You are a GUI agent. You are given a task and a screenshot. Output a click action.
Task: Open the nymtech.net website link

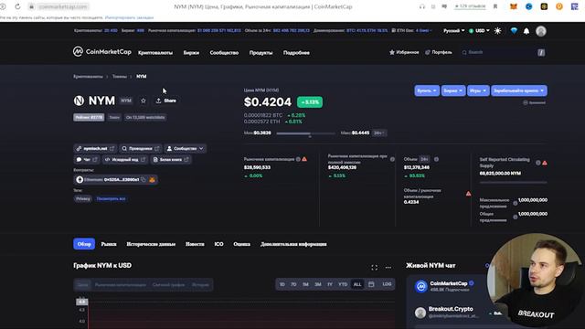pyautogui.click(x=95, y=148)
